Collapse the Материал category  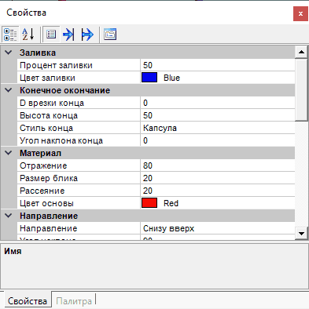tap(9, 153)
